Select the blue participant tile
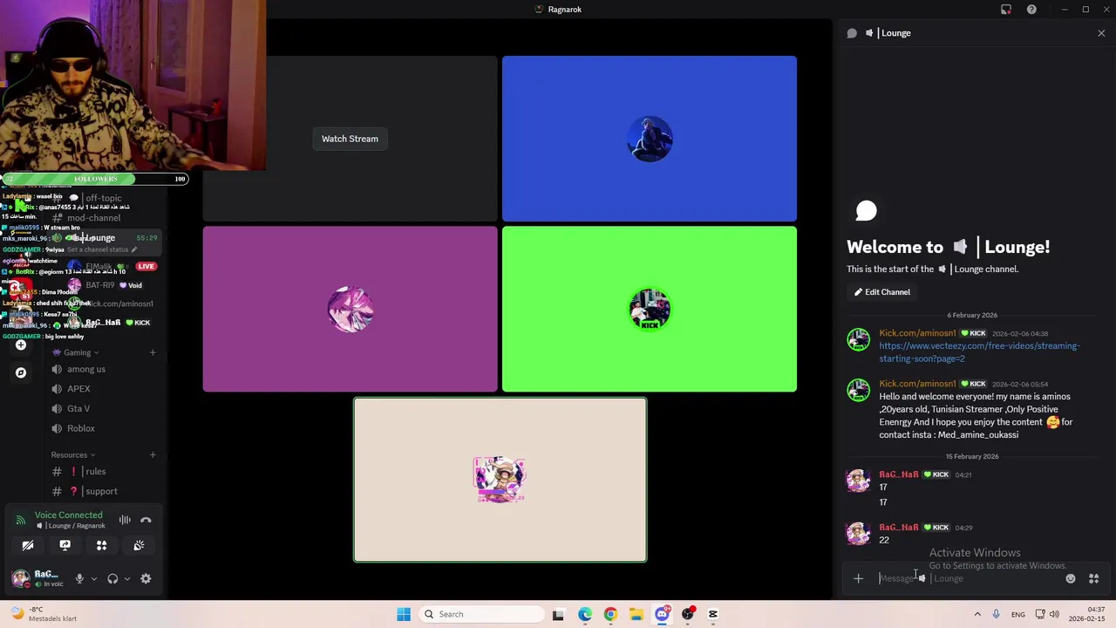 650,139
